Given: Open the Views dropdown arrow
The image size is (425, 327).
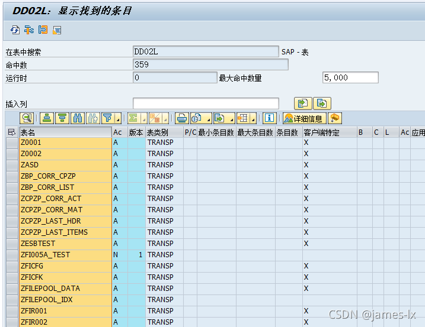Looking at the screenshot, I should click(x=209, y=119).
